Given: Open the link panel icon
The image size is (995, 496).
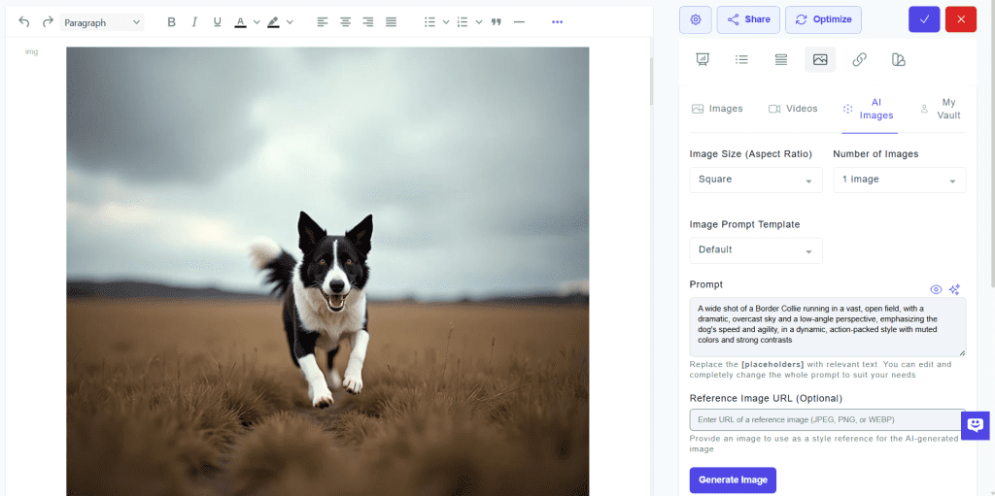Looking at the screenshot, I should [859, 60].
